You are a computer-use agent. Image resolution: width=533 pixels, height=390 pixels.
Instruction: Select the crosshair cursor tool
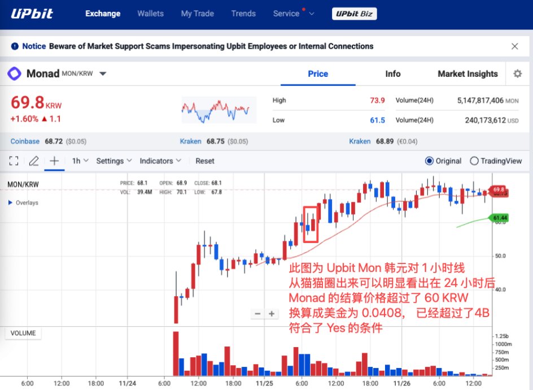(x=54, y=161)
